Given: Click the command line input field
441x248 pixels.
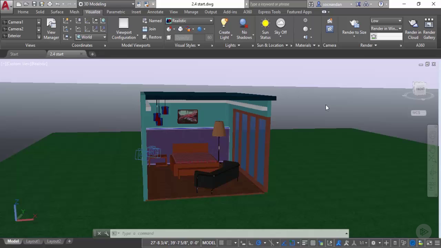Looking at the screenshot, I should click(231, 233).
